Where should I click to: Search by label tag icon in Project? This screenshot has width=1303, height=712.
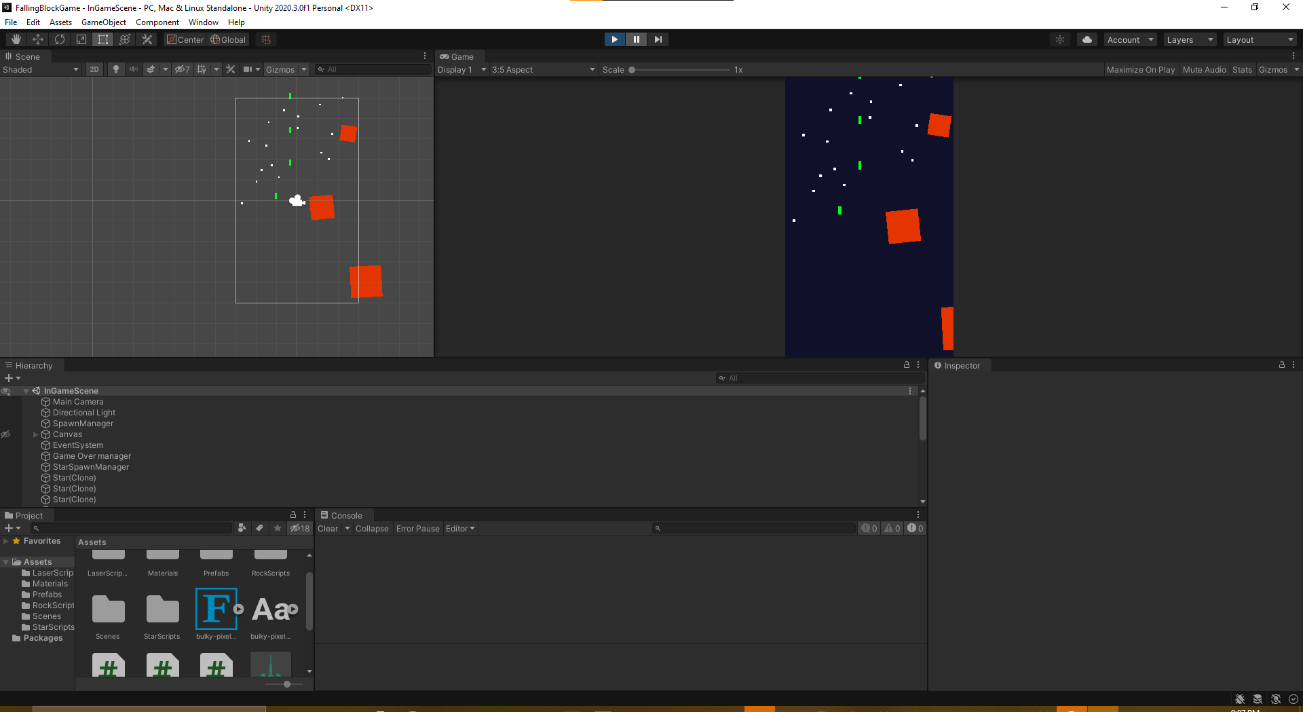click(259, 528)
